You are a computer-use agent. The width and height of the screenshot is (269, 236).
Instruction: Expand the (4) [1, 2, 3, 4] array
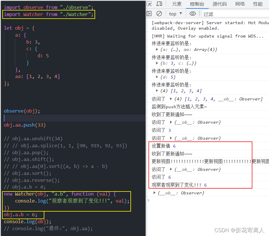pos(157,91)
